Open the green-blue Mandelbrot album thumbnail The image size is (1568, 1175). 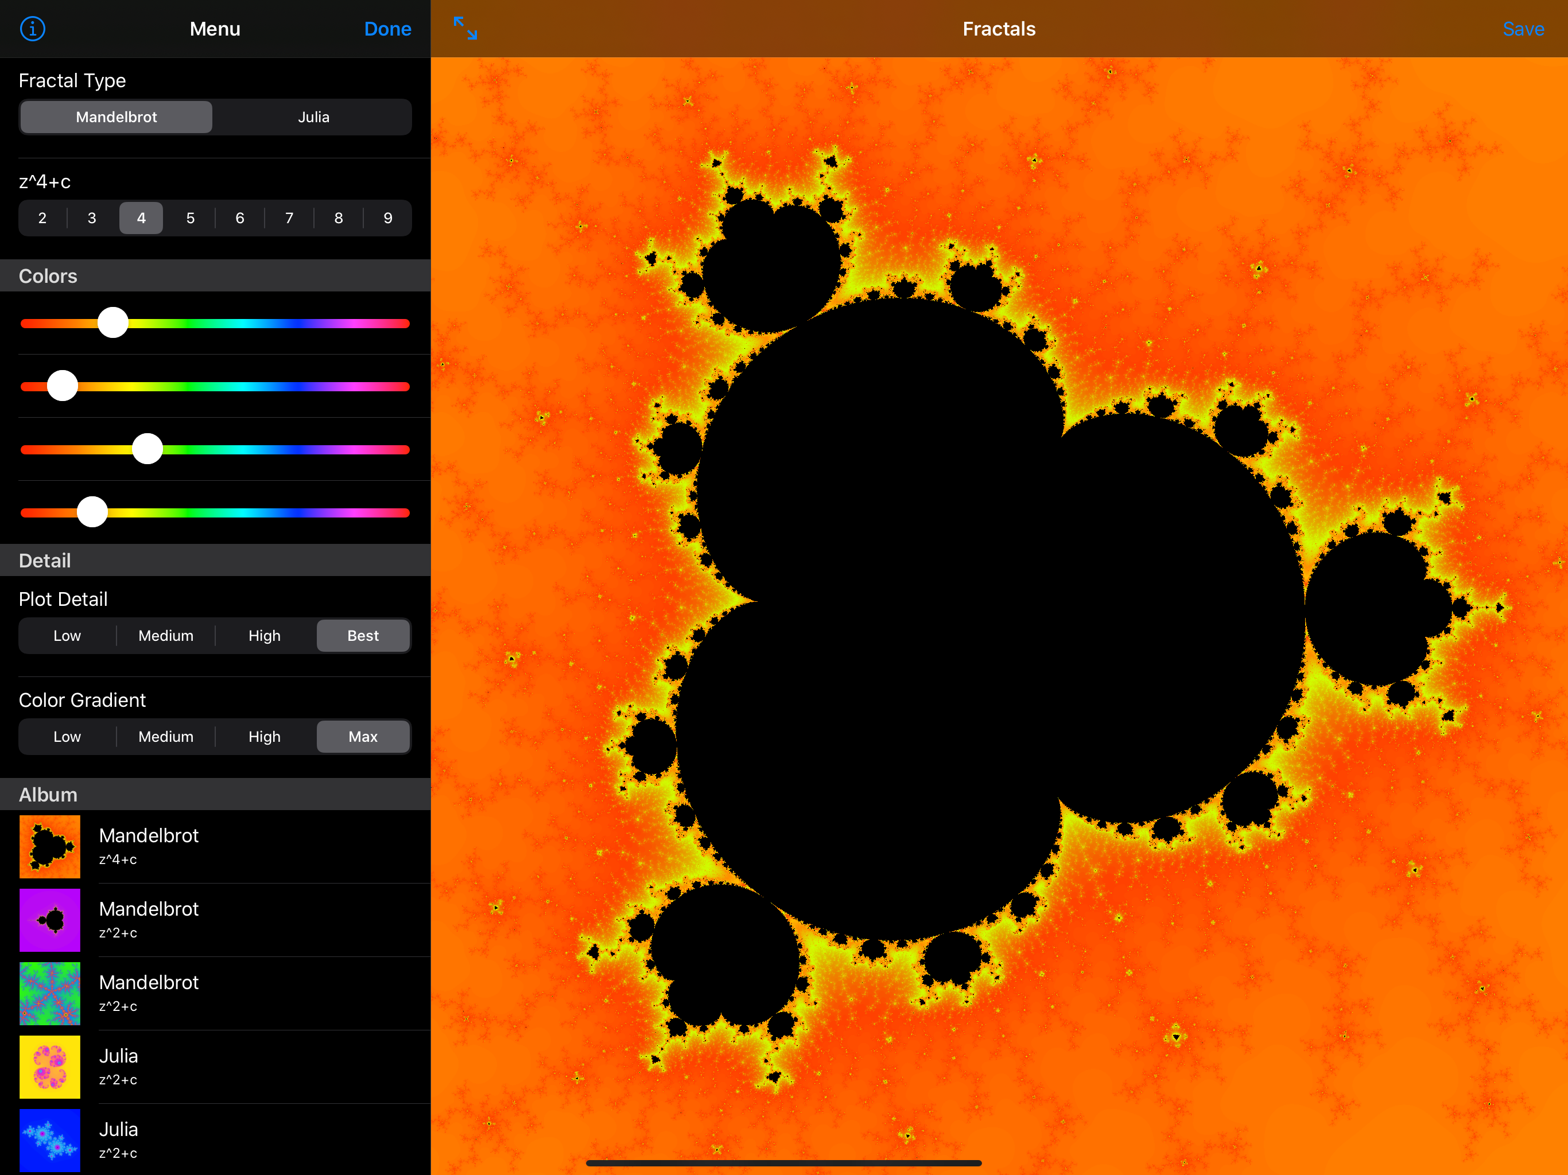49,993
